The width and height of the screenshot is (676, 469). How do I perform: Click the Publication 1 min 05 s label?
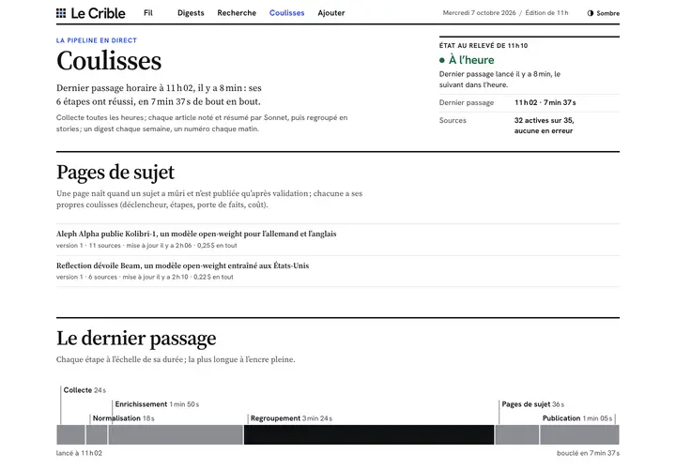pyautogui.click(x=577, y=418)
